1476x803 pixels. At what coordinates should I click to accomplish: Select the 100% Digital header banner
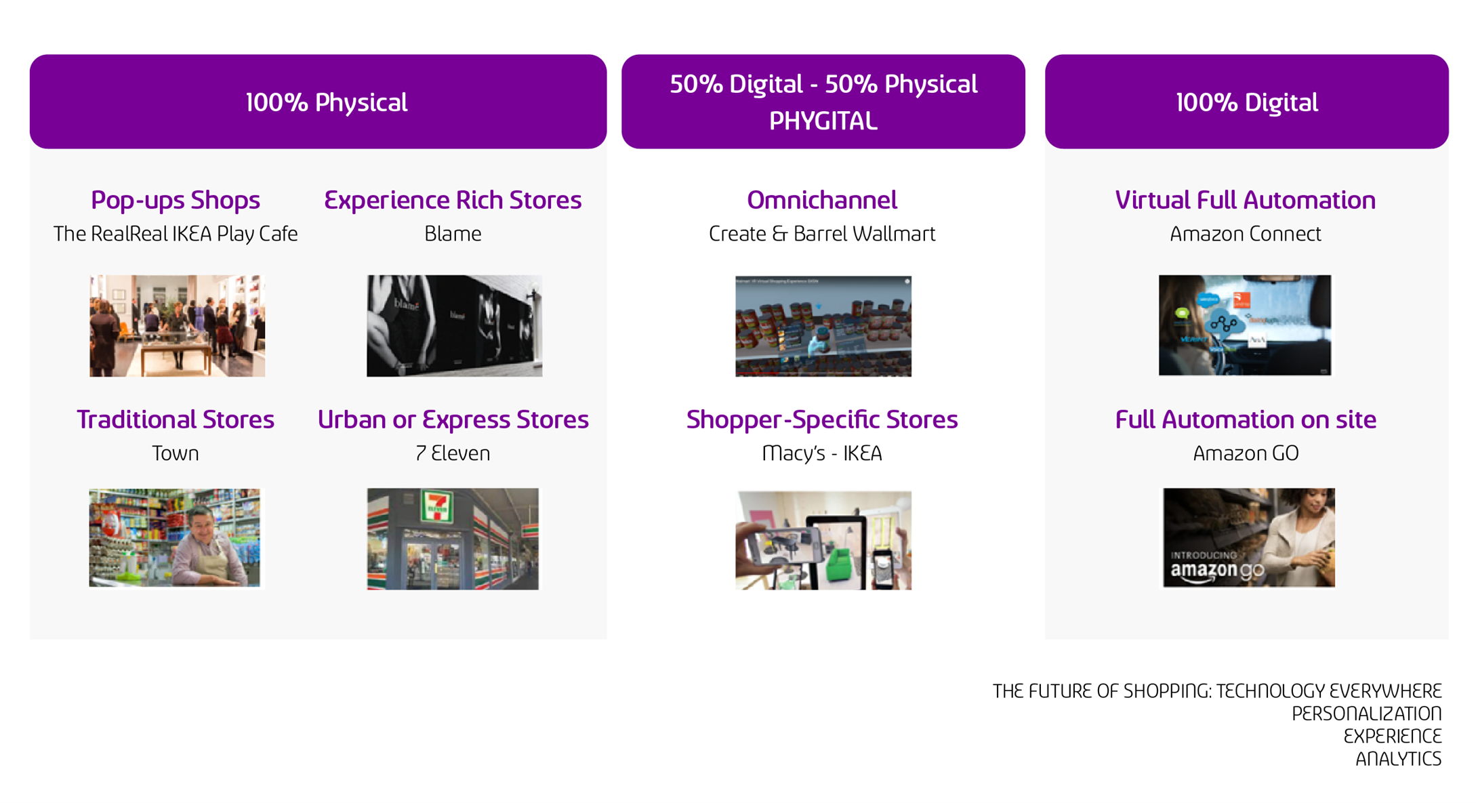pyautogui.click(x=1247, y=102)
